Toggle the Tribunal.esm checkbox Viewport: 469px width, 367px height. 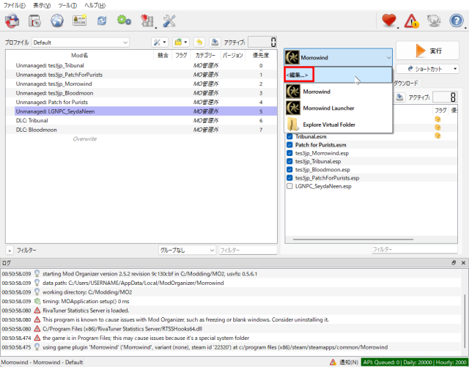(x=289, y=137)
